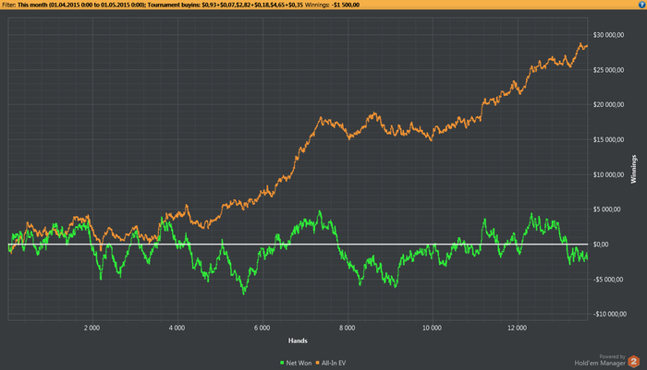Click the Hands x-axis title
Screen dimensions: 647x370
point(298,340)
